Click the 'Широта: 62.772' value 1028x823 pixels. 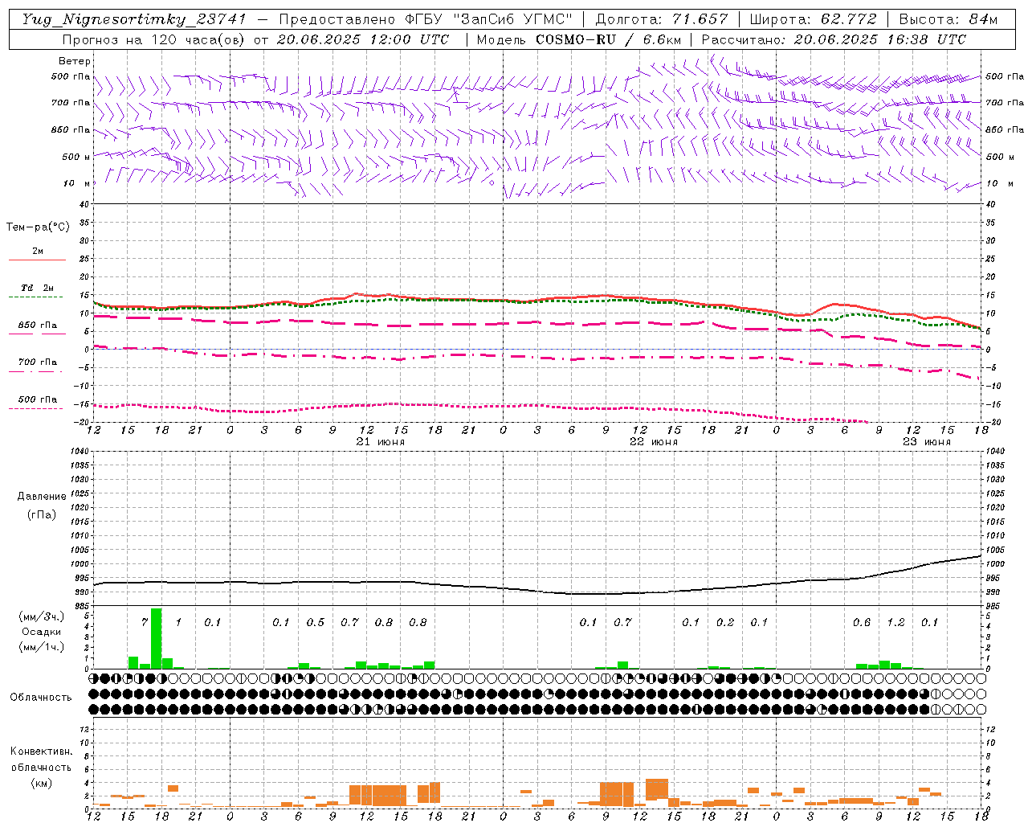[814, 19]
